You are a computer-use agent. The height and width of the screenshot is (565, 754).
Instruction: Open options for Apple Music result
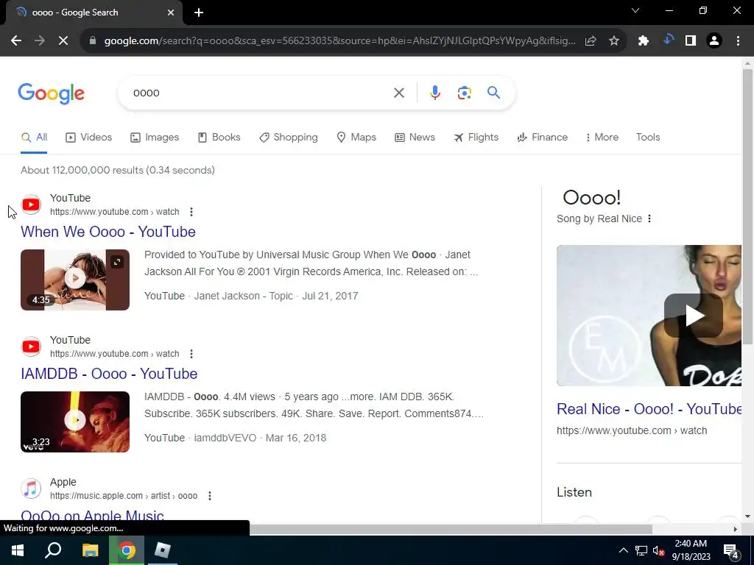pyautogui.click(x=210, y=496)
